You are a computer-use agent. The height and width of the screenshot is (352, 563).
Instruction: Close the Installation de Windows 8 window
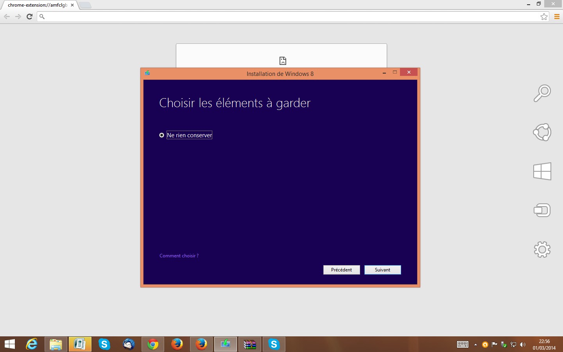point(409,72)
